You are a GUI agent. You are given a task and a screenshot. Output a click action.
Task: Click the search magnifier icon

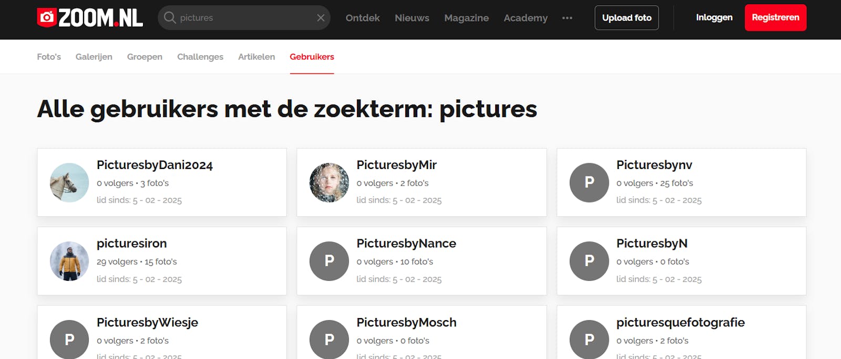169,18
